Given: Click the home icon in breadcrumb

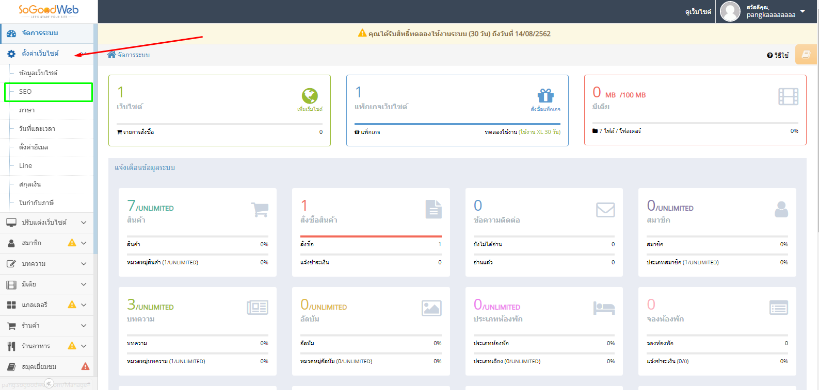Looking at the screenshot, I should 111,55.
